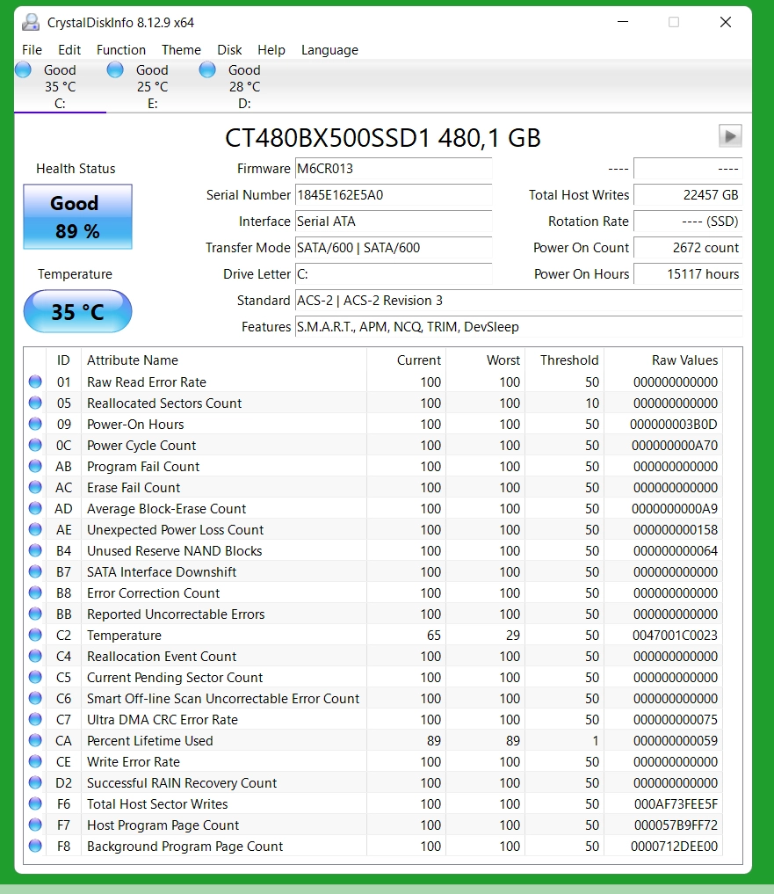This screenshot has width=774, height=894.
Task: Click the Power On Count value
Action: point(688,247)
